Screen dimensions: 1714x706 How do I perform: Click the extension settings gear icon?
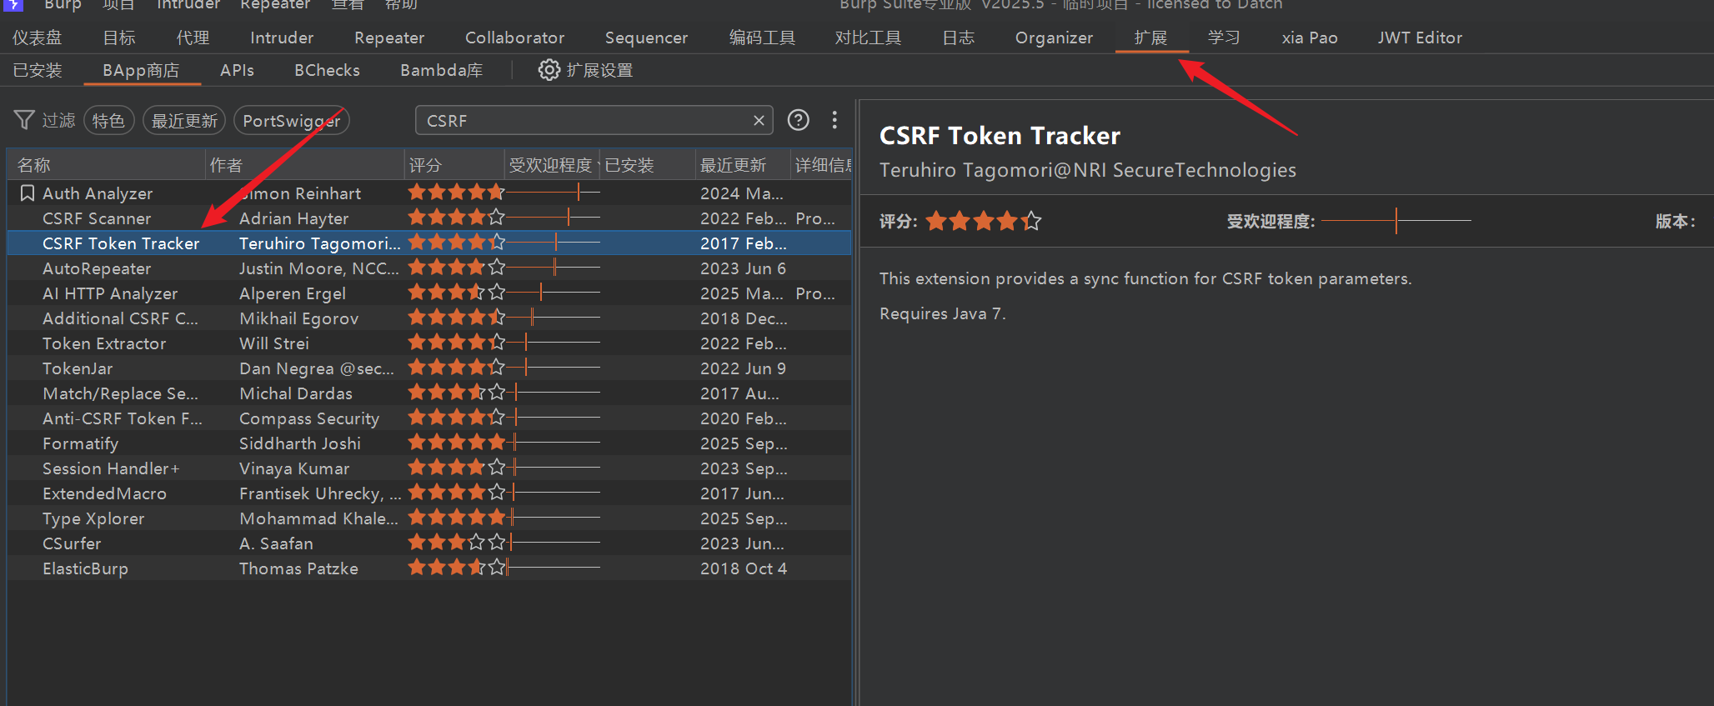(x=549, y=71)
